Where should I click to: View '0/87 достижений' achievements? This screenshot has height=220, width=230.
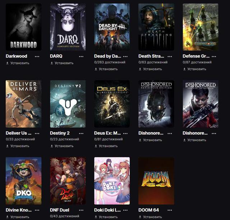197,62
